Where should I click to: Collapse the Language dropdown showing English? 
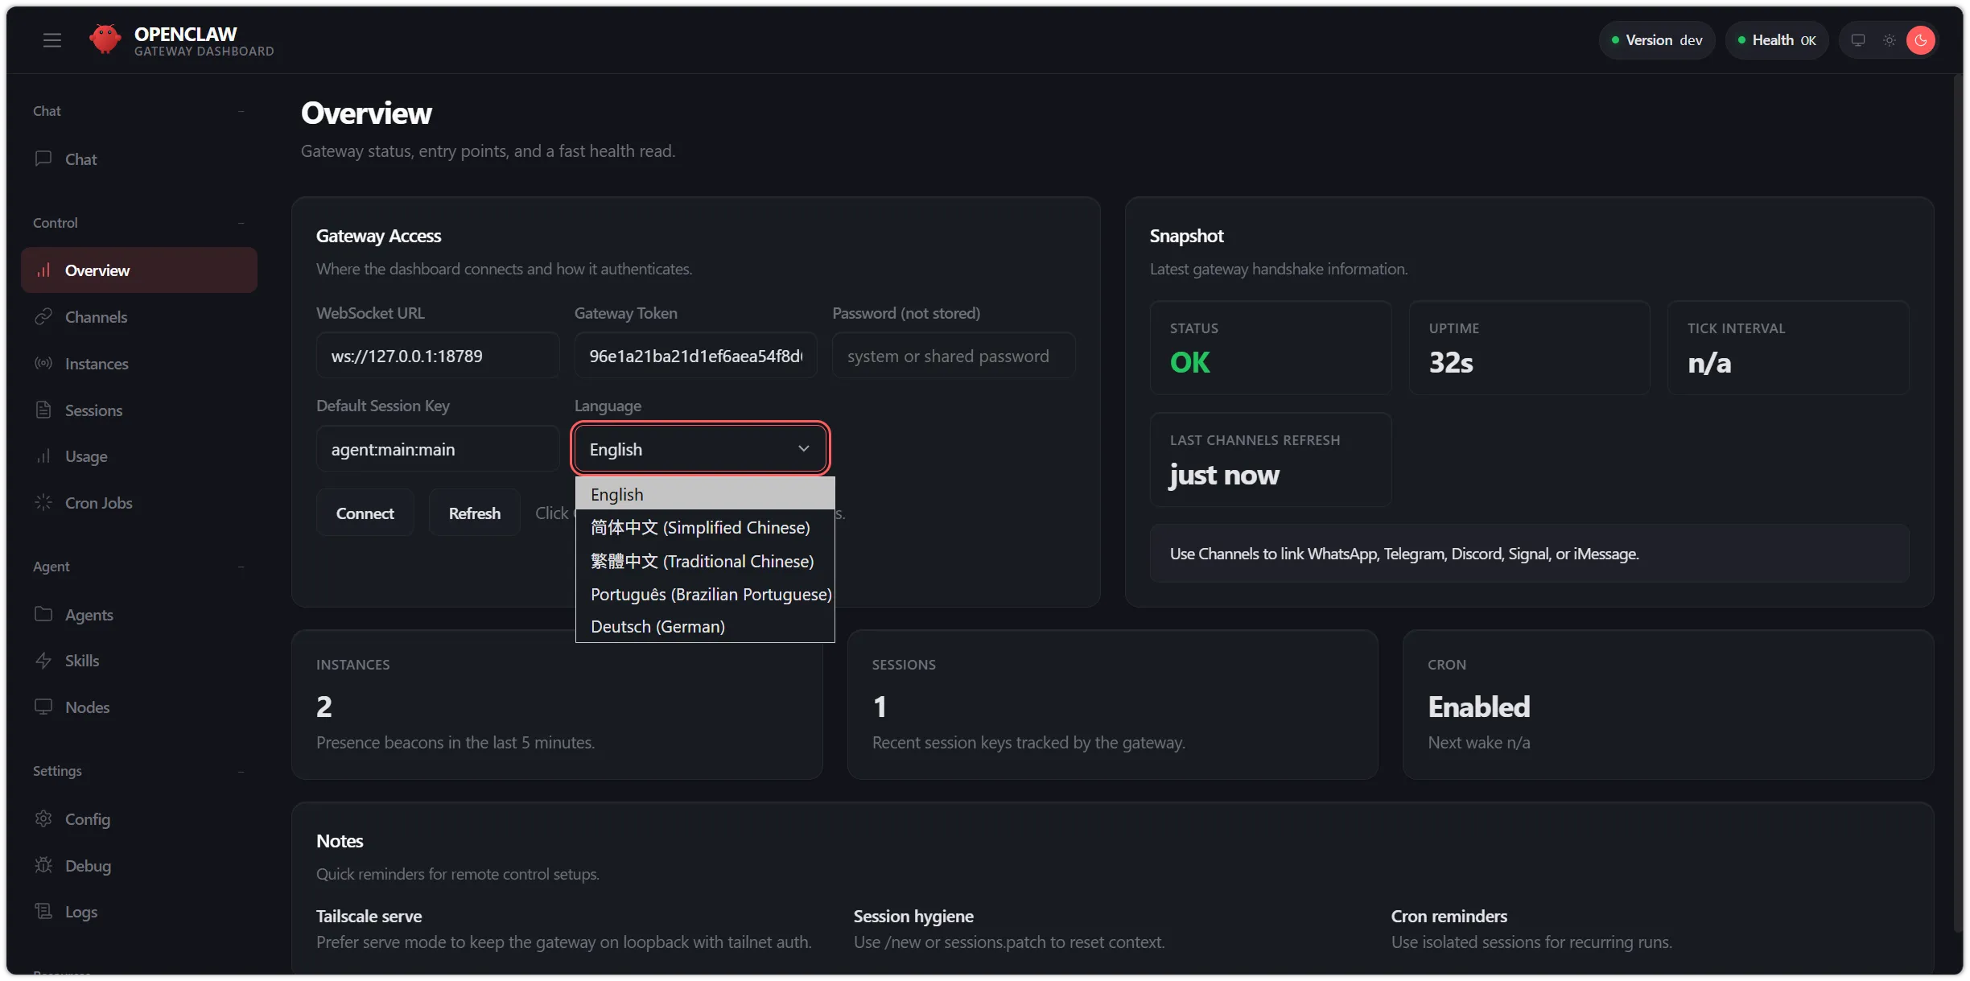point(699,449)
